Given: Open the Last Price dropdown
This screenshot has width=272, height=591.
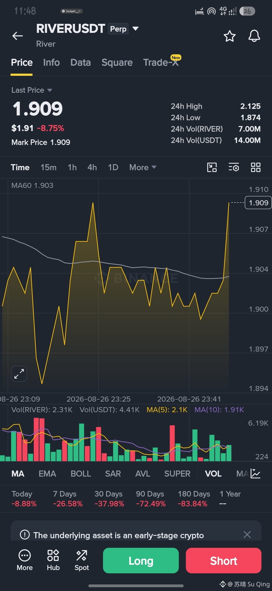Looking at the screenshot, I should [32, 90].
